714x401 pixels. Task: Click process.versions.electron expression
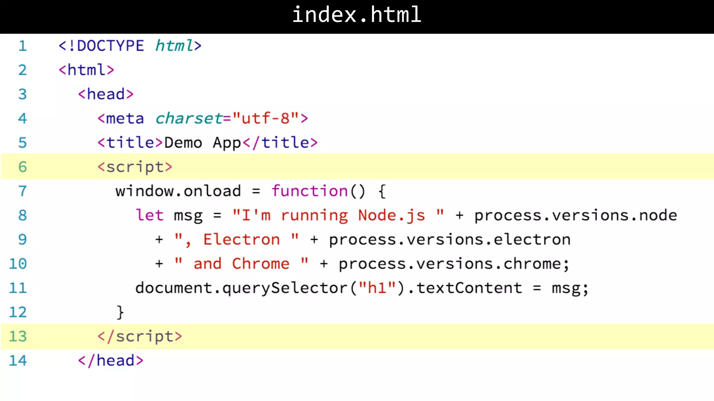coord(450,240)
